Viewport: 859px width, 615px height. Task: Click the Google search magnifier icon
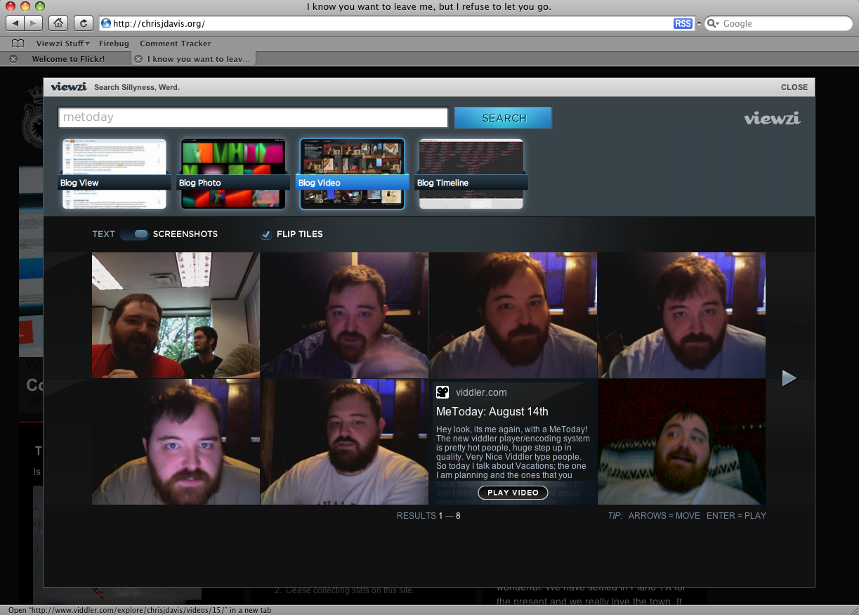click(x=712, y=23)
